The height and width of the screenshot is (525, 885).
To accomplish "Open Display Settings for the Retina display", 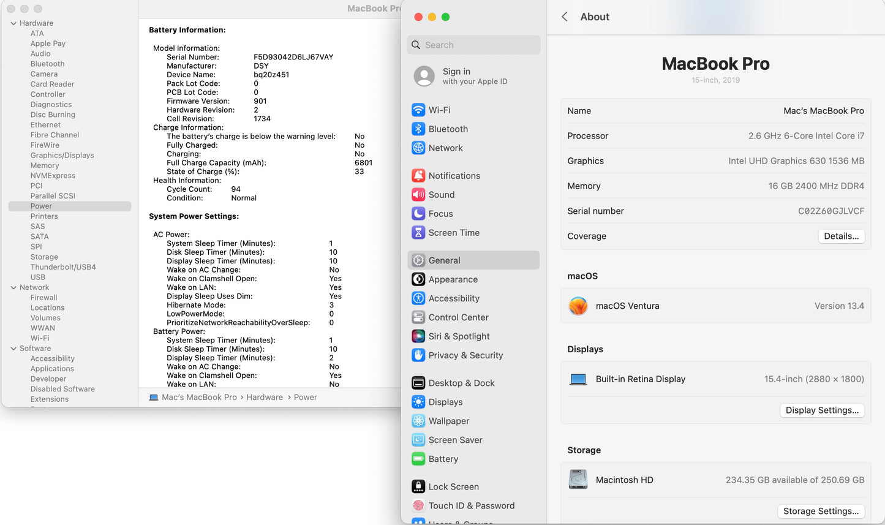I will coord(822,410).
